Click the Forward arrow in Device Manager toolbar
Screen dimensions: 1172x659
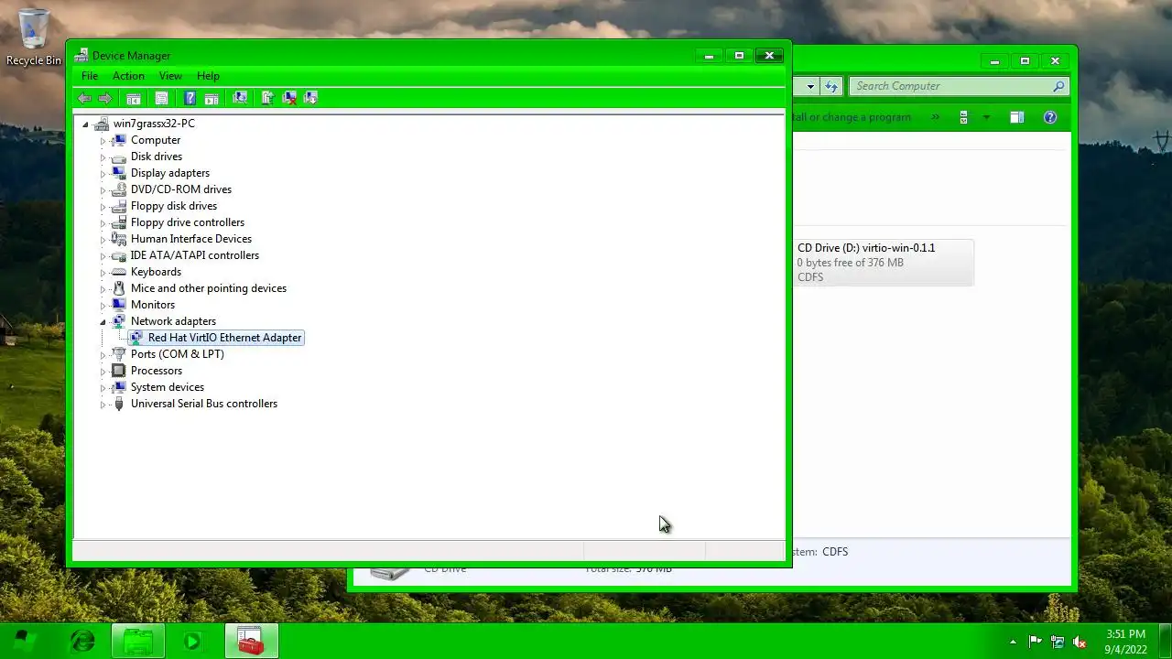pos(105,98)
